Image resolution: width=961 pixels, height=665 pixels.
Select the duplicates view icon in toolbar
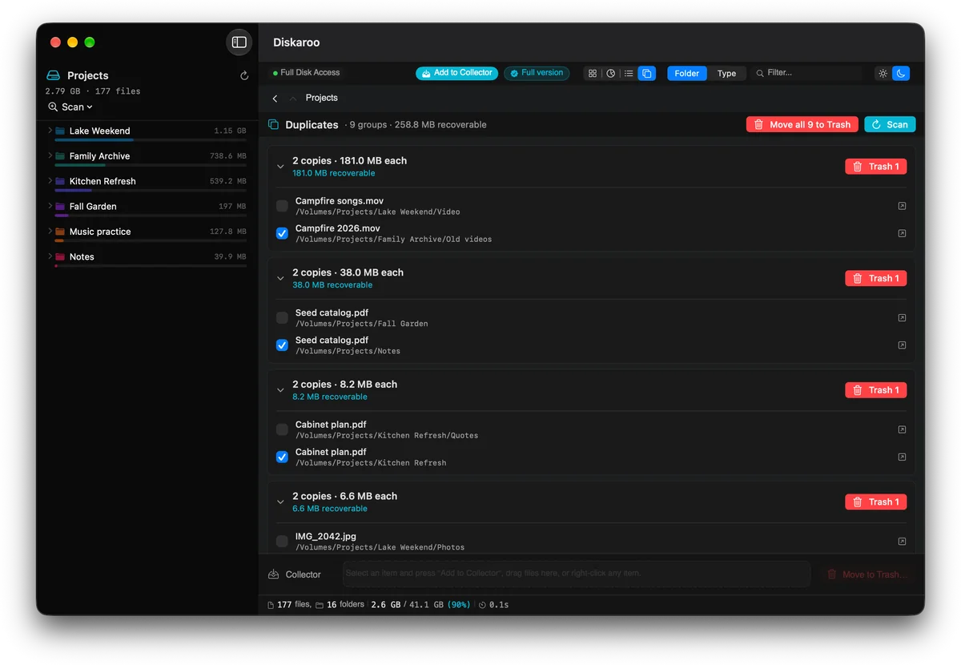647,73
